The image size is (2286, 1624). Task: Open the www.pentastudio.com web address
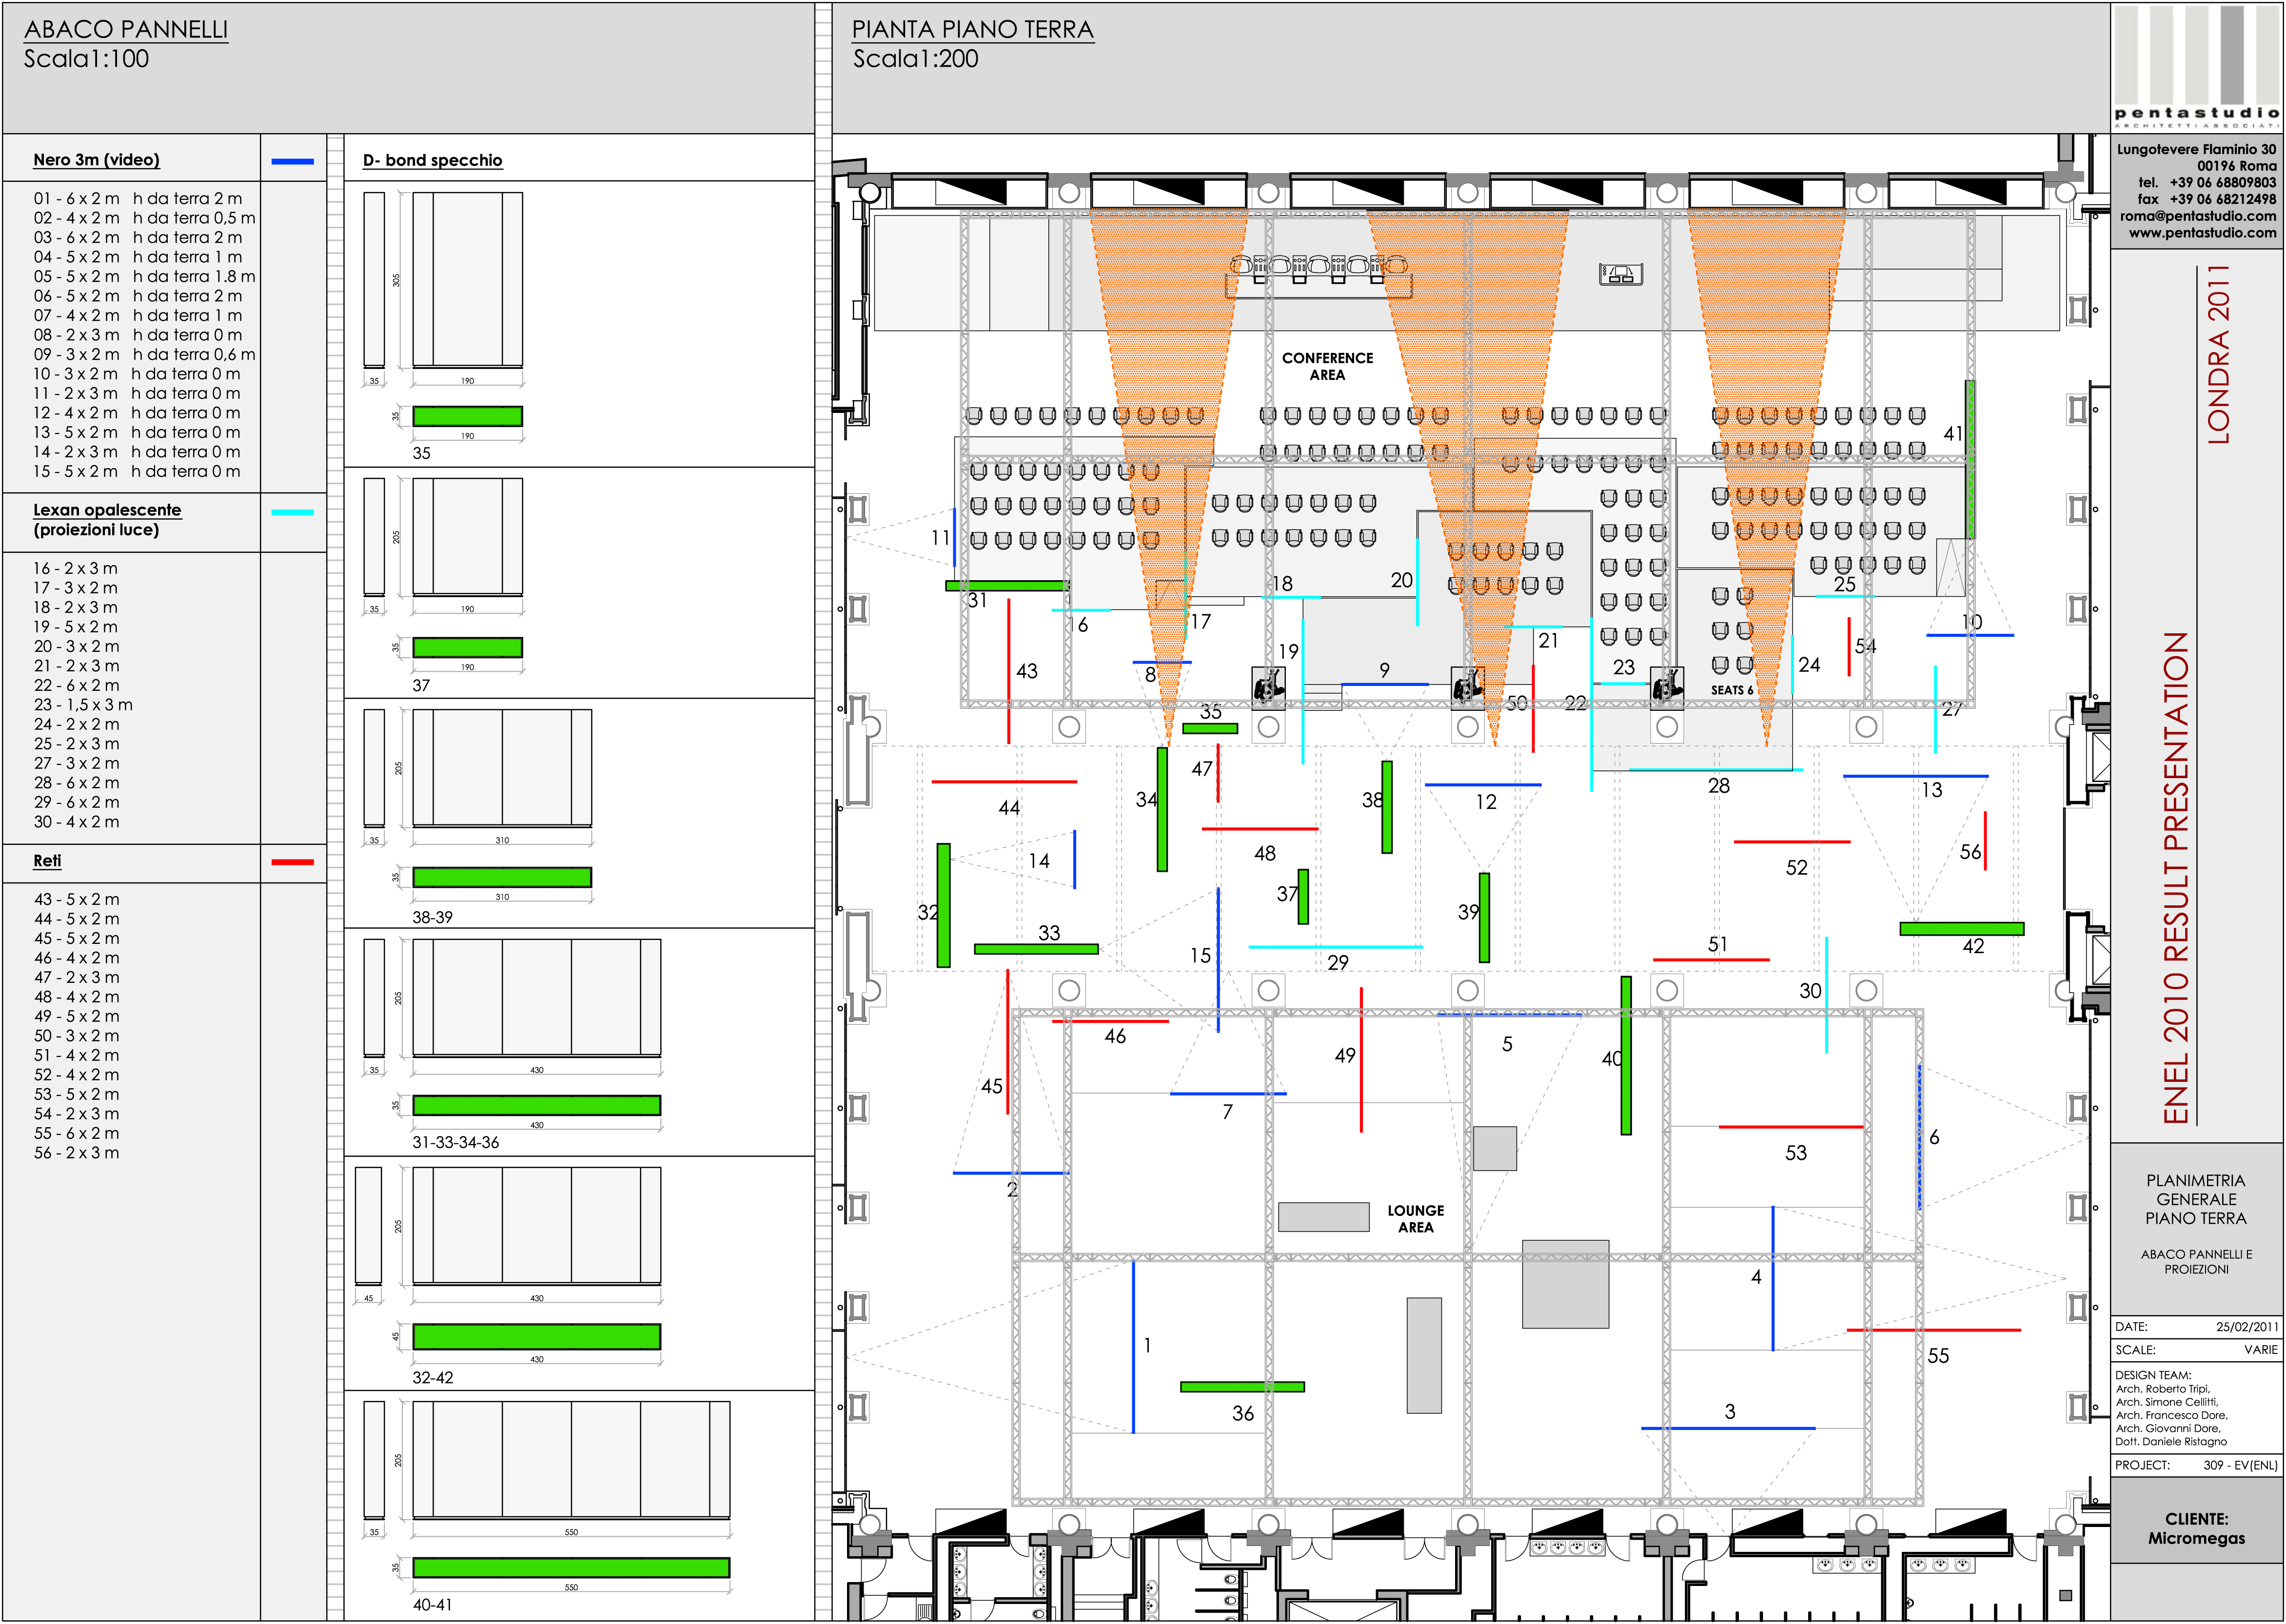pyautogui.click(x=2202, y=233)
